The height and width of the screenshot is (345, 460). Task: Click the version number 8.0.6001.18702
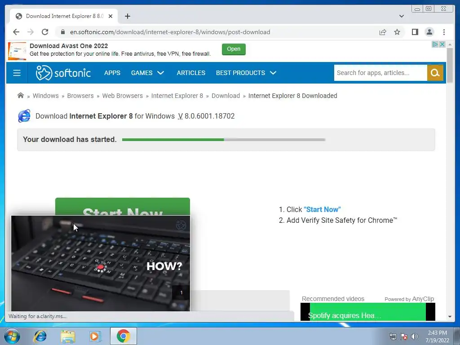pyautogui.click(x=209, y=116)
